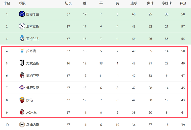Click the Udinese club logo
The width and height of the screenshot is (191, 130).
pyautogui.click(x=22, y=124)
